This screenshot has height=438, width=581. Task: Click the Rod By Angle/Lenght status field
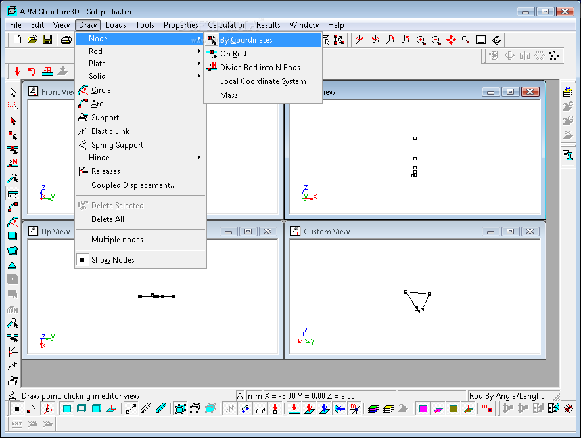511,396
